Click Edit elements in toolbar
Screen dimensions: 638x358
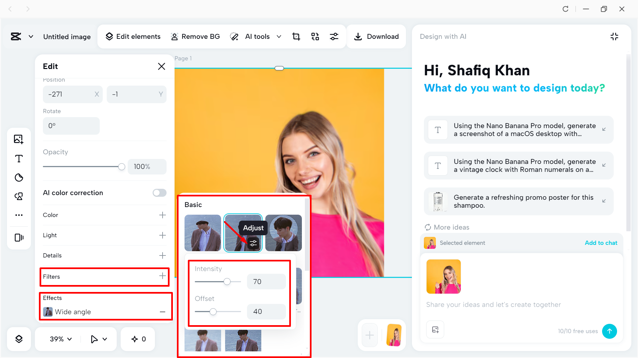click(x=133, y=36)
